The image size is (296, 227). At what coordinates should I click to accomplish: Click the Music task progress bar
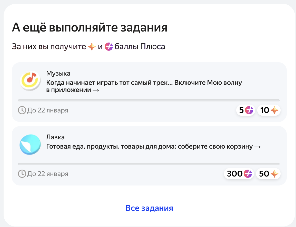pyautogui.click(x=149, y=100)
